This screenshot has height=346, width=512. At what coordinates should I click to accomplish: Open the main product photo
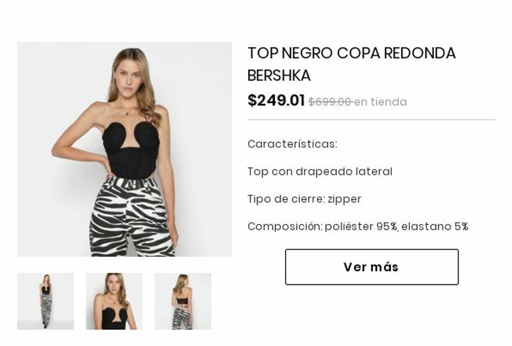click(124, 149)
